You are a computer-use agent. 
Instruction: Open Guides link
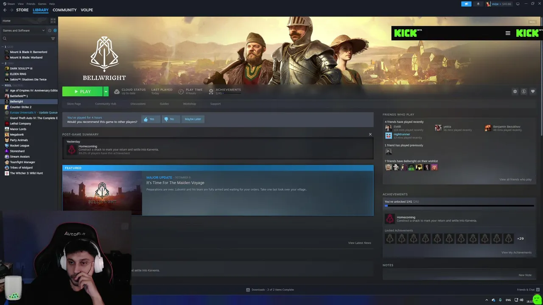coord(164,104)
